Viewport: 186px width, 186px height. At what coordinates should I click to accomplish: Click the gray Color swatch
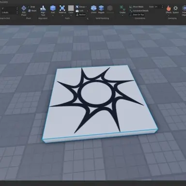[x=71, y=8]
